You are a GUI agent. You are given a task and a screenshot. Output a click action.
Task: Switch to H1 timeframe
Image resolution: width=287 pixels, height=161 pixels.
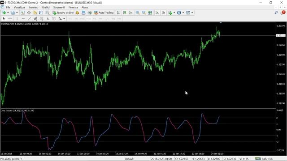tap(95, 19)
